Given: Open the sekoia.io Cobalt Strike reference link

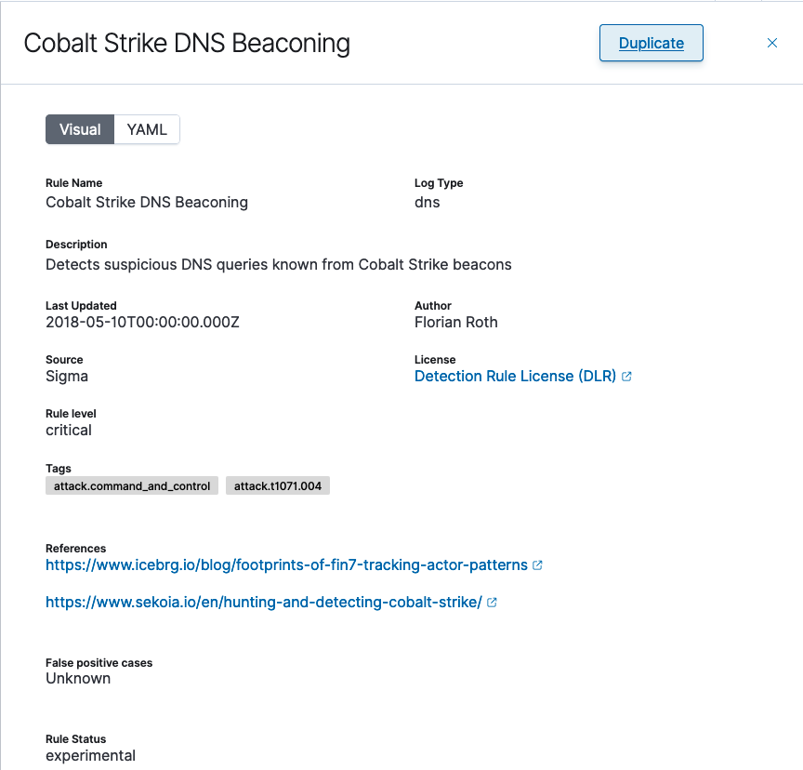Looking at the screenshot, I should (x=263, y=603).
